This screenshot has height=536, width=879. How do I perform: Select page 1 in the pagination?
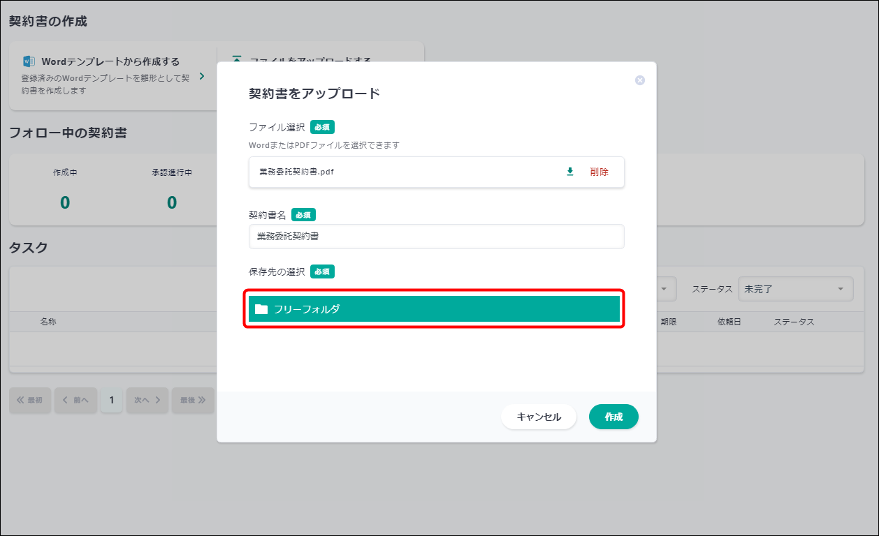point(111,400)
